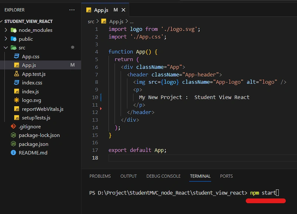The image size is (297, 214).
Task: Click JS icon beside reportWebVitals.js
Action: [x=16, y=109]
